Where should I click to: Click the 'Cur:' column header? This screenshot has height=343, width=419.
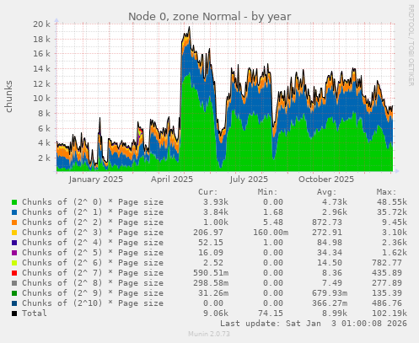click(x=208, y=192)
